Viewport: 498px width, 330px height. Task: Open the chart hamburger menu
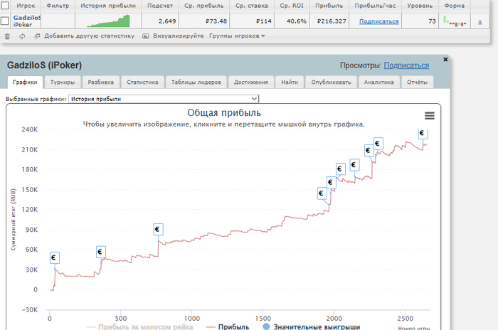point(429,115)
